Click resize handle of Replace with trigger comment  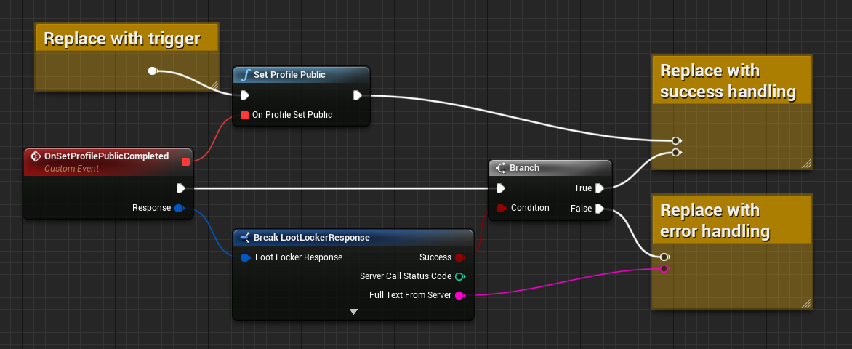(x=214, y=85)
